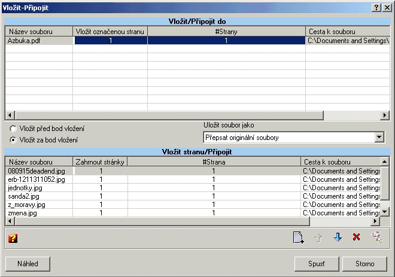Select 'Vložit za bod vložení' radio option
This screenshot has width=395, height=277.
13,139
